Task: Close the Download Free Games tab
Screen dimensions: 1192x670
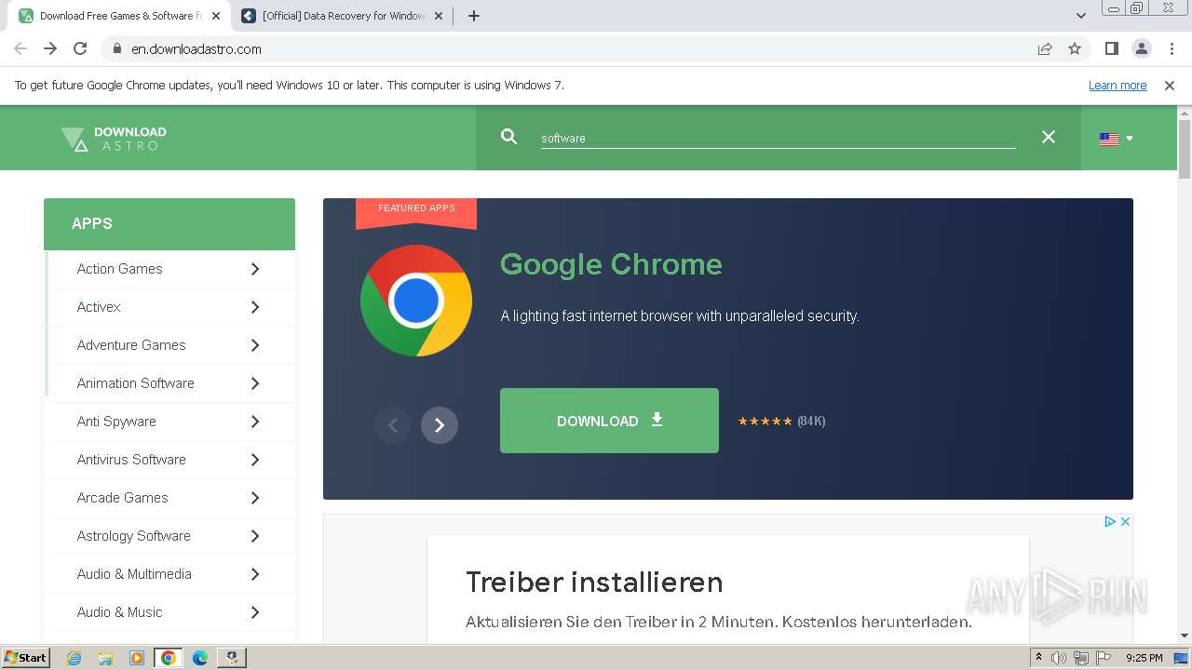Action: [x=216, y=16]
